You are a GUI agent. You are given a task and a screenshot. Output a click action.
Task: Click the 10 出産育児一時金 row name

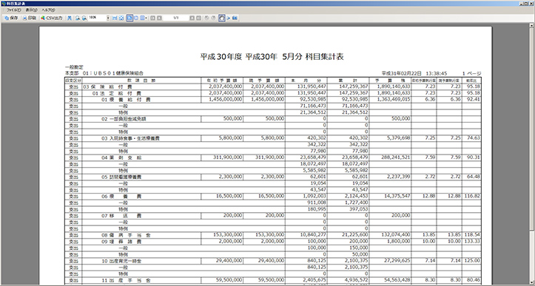[122, 260]
